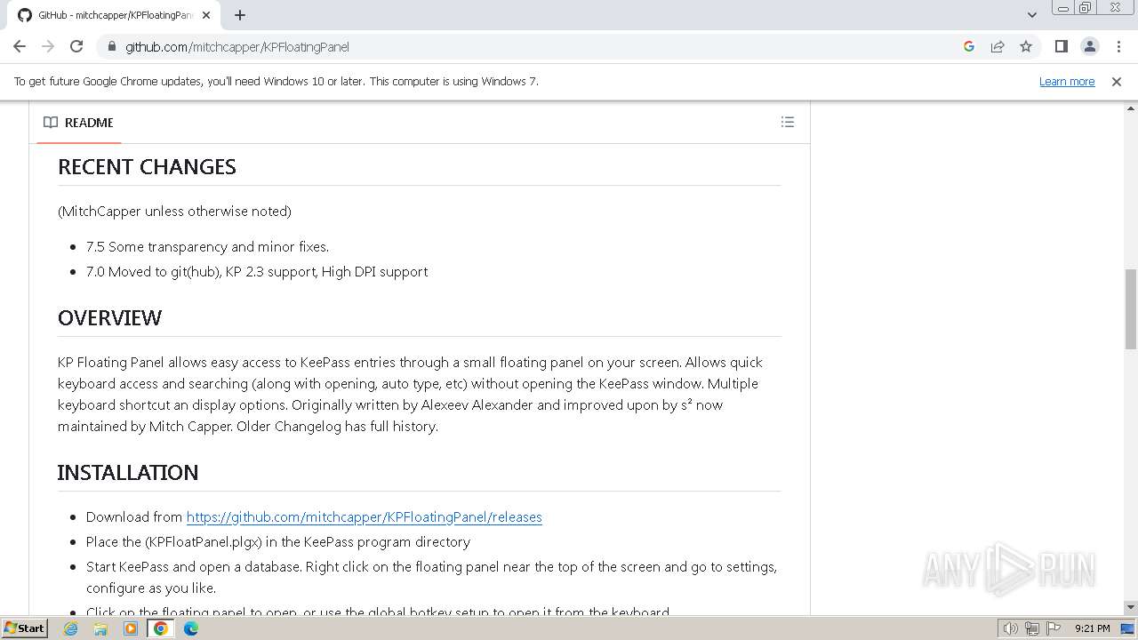The image size is (1138, 640).
Task: Go forward with the browser arrow
Action: (x=48, y=46)
